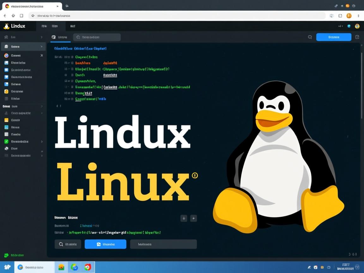Click the Chrome icon in the left sidebar
This screenshot has height=273, width=364.
tap(7, 55)
